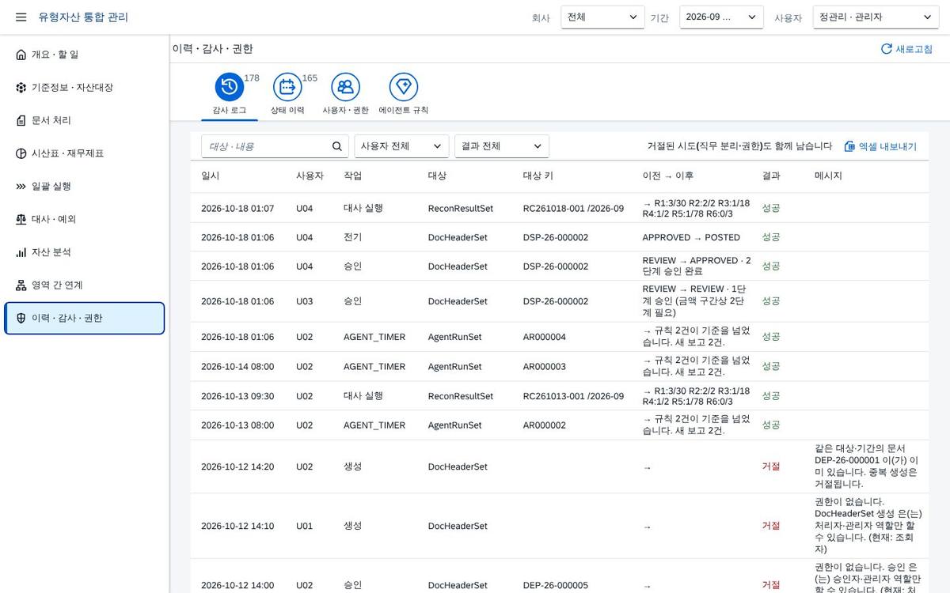Click the AR000003 target key cell
950x593 pixels.
[x=545, y=367]
